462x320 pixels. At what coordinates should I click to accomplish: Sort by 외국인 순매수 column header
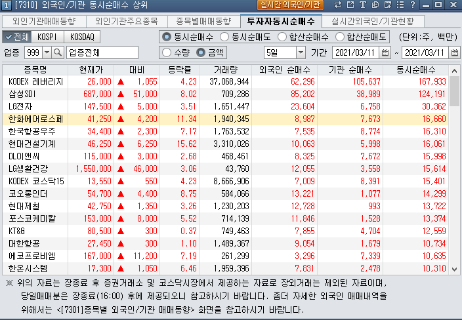pos(285,70)
